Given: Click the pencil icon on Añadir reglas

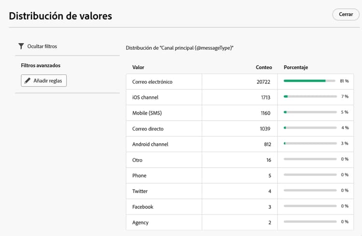Looking at the screenshot, I should (28, 80).
